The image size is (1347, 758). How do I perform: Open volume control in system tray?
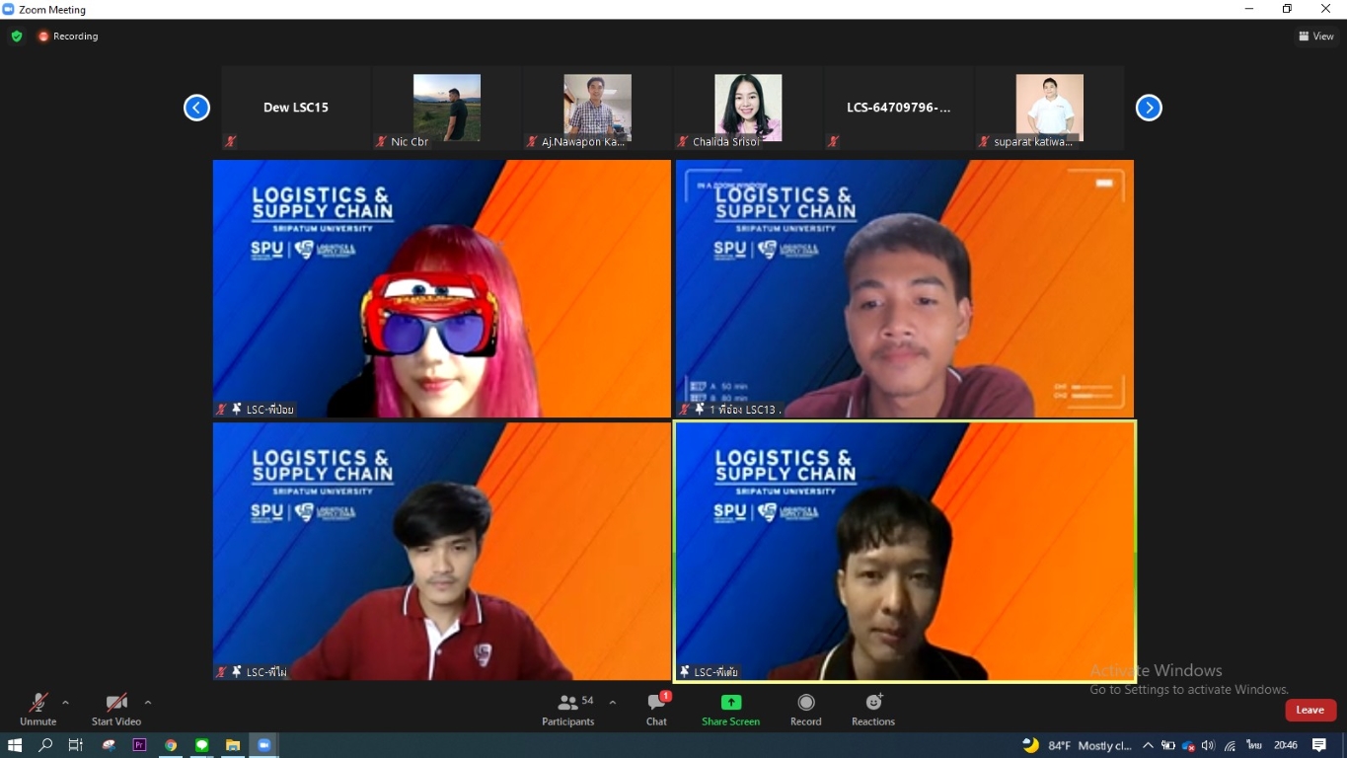pyautogui.click(x=1209, y=745)
